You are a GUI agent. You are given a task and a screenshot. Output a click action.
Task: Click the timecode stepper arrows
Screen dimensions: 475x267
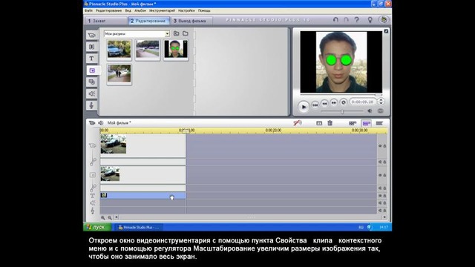(381, 102)
